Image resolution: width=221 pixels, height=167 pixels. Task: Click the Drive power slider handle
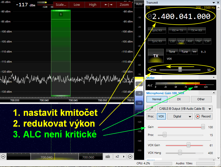pyautogui.click(x=180, y=70)
